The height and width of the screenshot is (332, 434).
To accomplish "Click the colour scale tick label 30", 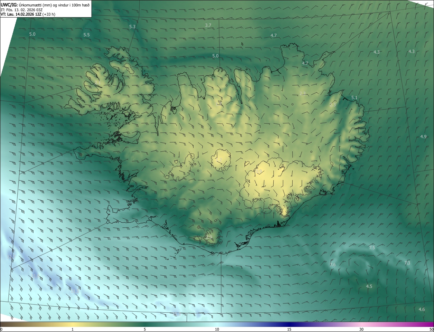I will click(361, 330).
